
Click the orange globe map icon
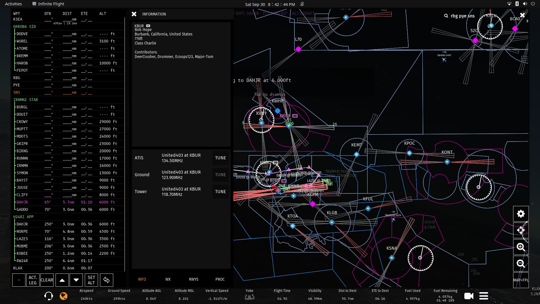64,296
